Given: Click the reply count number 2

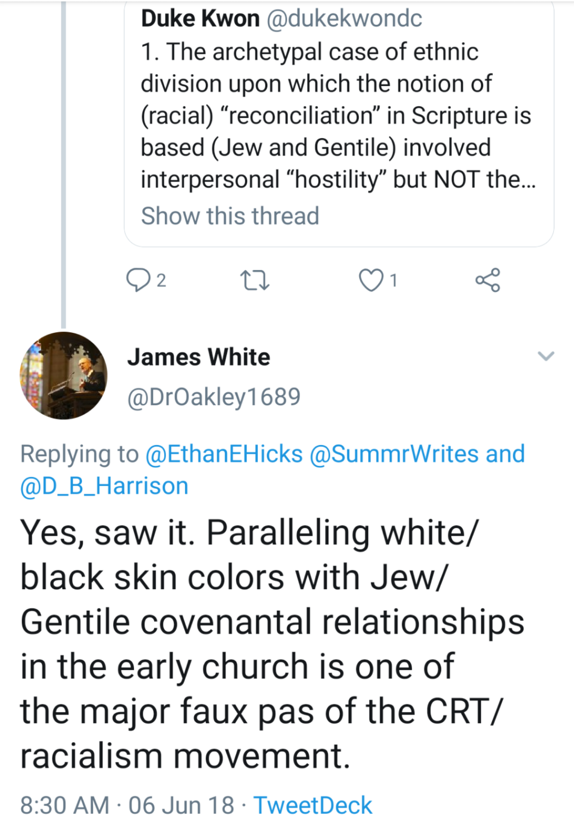Looking at the screenshot, I should [x=161, y=281].
